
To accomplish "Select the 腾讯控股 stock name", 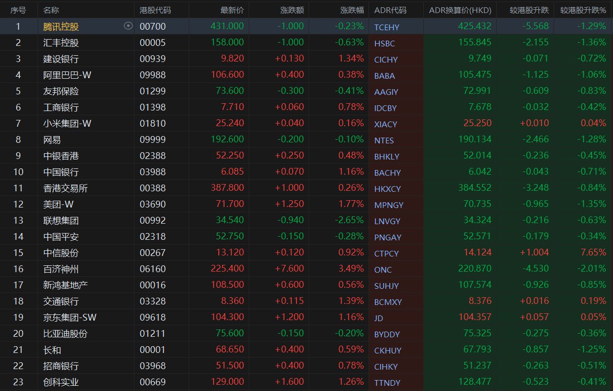I will tap(61, 27).
